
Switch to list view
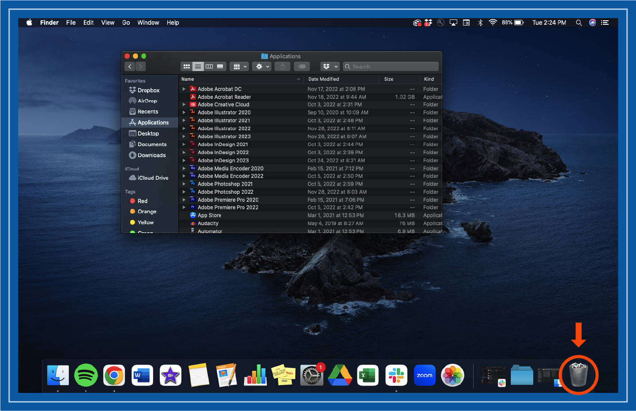[198, 67]
